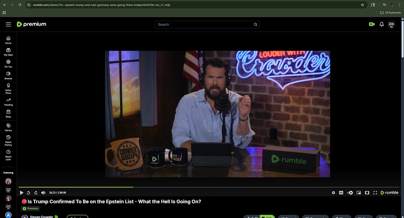Open third followed channel avatar with person photo

click(x=9, y=198)
